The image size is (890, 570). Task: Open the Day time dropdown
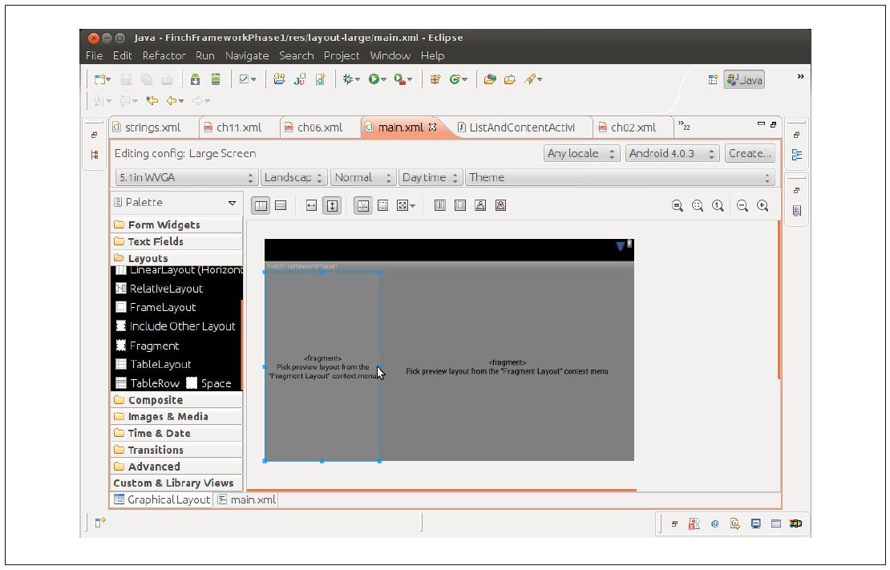click(x=431, y=178)
